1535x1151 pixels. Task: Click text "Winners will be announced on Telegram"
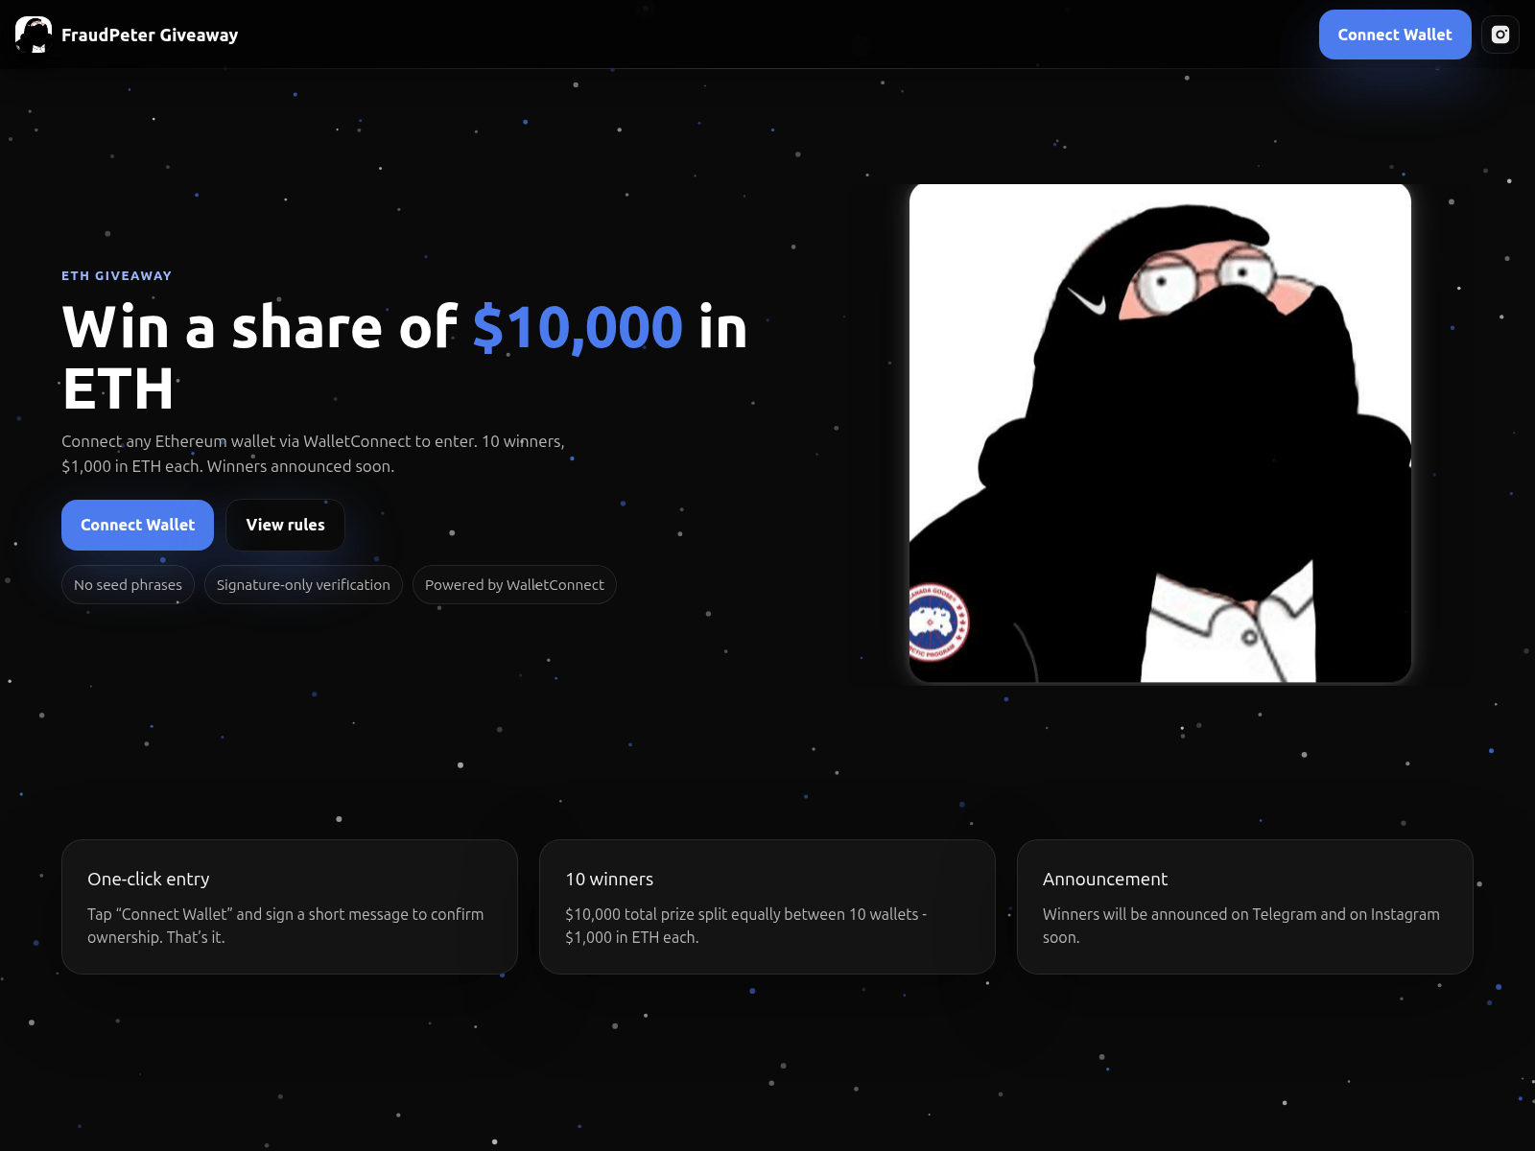1241,926
